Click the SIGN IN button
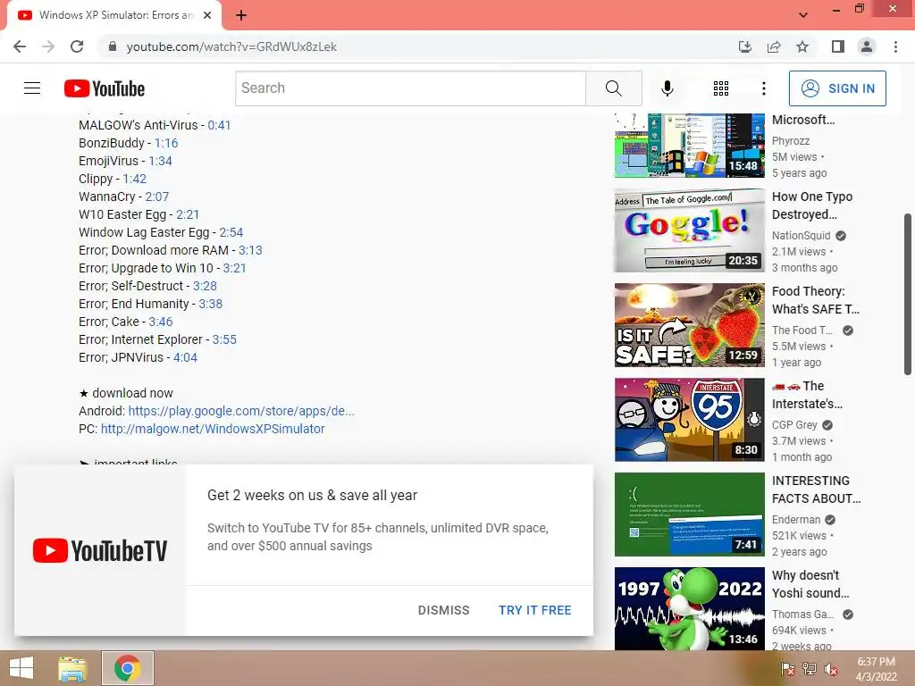 [836, 88]
